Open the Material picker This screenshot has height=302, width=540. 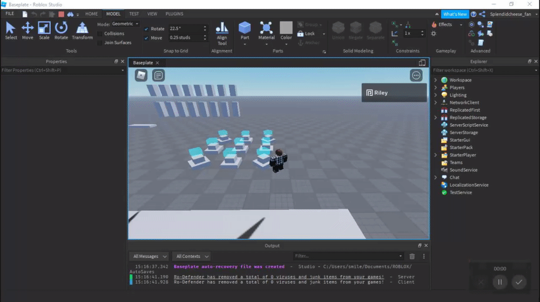[266, 31]
